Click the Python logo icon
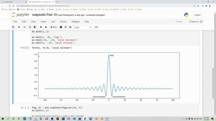Viewport: 216px width, 121px height. tap(186, 15)
